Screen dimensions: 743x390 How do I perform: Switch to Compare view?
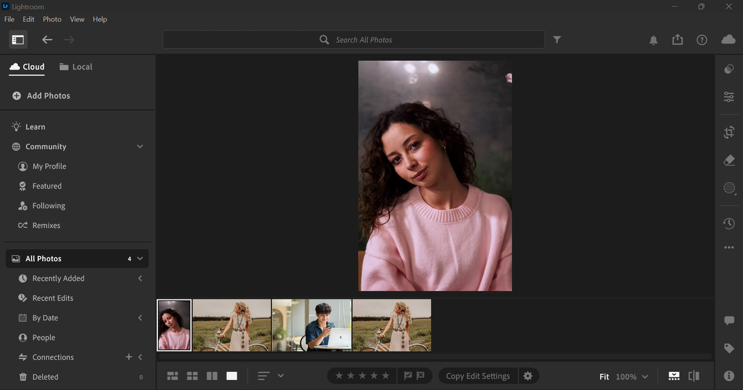click(212, 376)
